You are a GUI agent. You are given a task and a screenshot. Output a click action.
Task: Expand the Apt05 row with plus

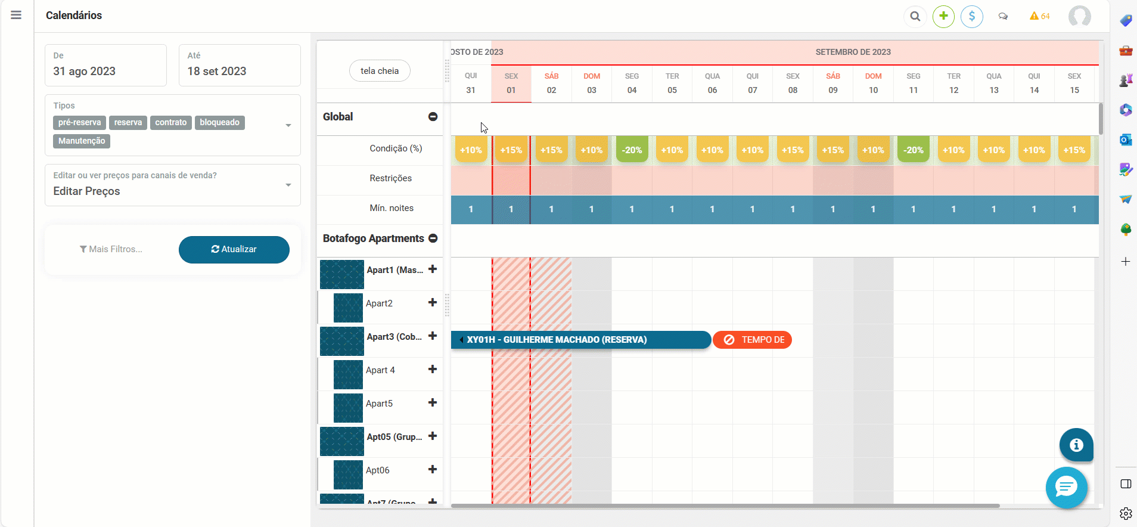point(433,436)
